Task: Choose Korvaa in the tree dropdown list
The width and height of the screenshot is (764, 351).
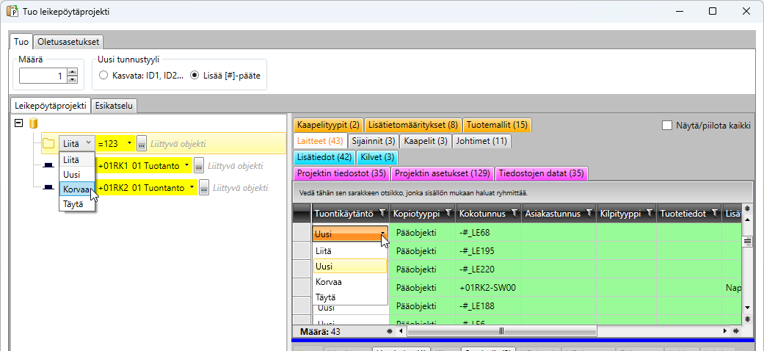Action: (76, 189)
